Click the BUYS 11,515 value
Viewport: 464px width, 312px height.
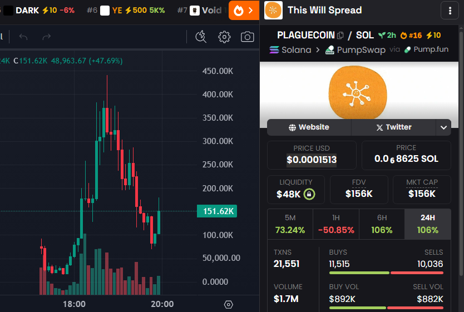click(x=339, y=264)
